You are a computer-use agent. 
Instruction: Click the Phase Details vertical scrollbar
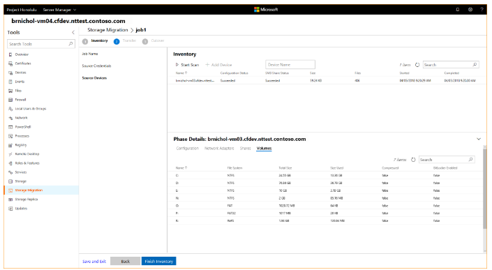485,188
